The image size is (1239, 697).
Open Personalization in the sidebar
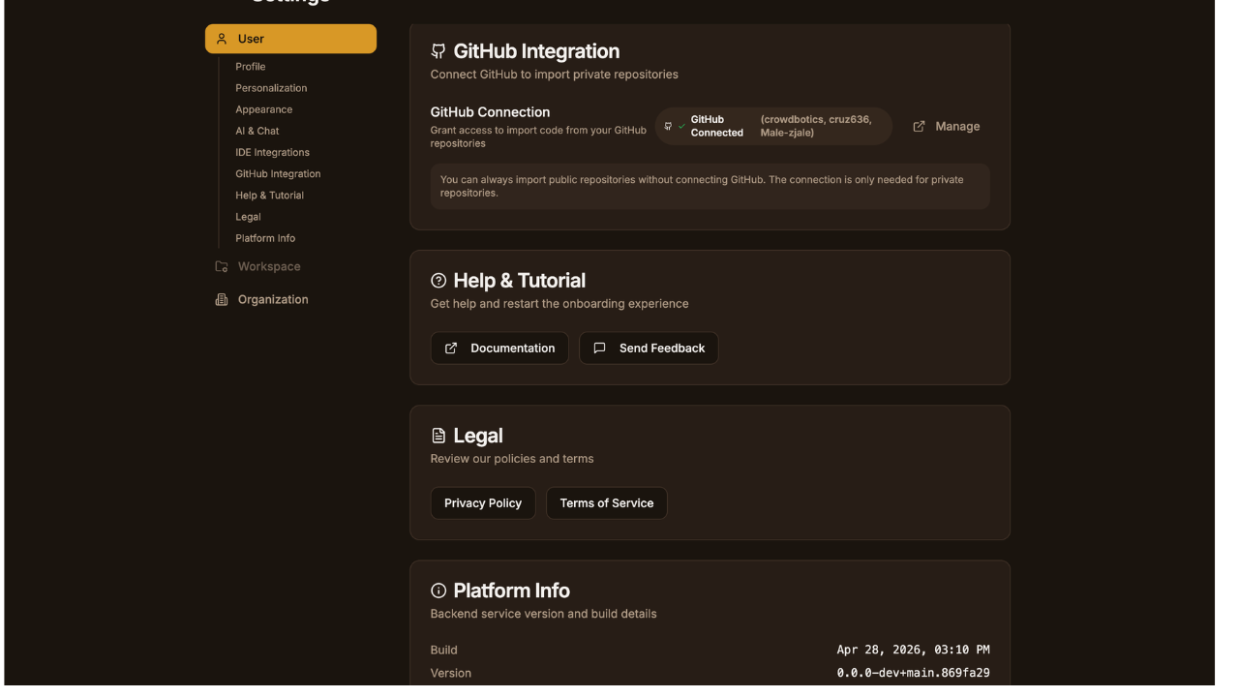point(271,88)
